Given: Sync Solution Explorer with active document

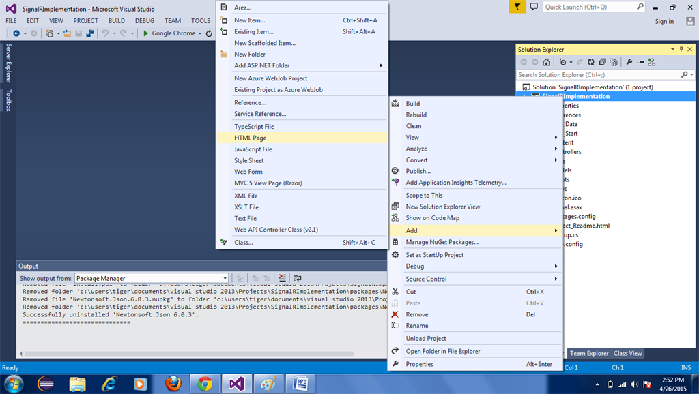Looking at the screenshot, I should pyautogui.click(x=580, y=62).
